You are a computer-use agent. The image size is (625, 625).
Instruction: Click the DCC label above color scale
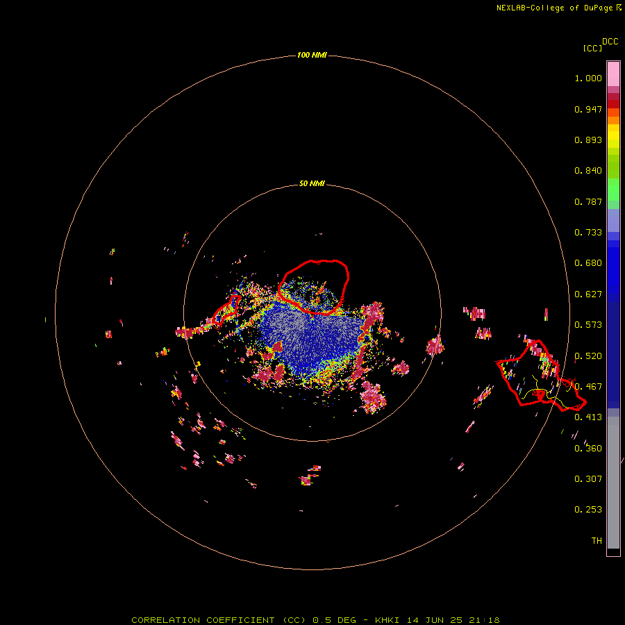click(610, 42)
